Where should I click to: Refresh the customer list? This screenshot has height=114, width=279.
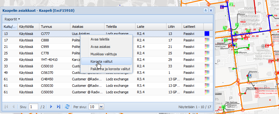[67, 107]
